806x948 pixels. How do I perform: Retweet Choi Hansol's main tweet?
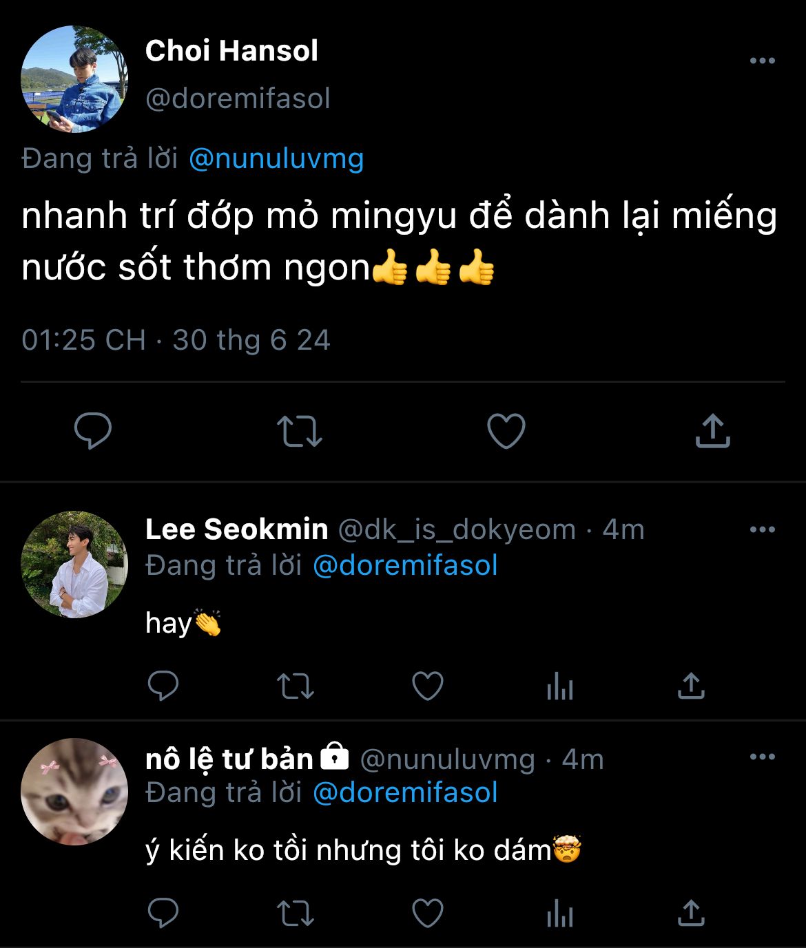299,431
